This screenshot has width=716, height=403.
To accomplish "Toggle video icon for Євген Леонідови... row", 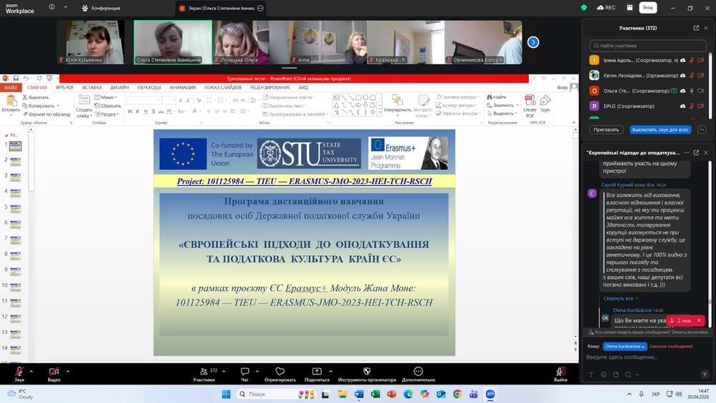I will pos(700,75).
